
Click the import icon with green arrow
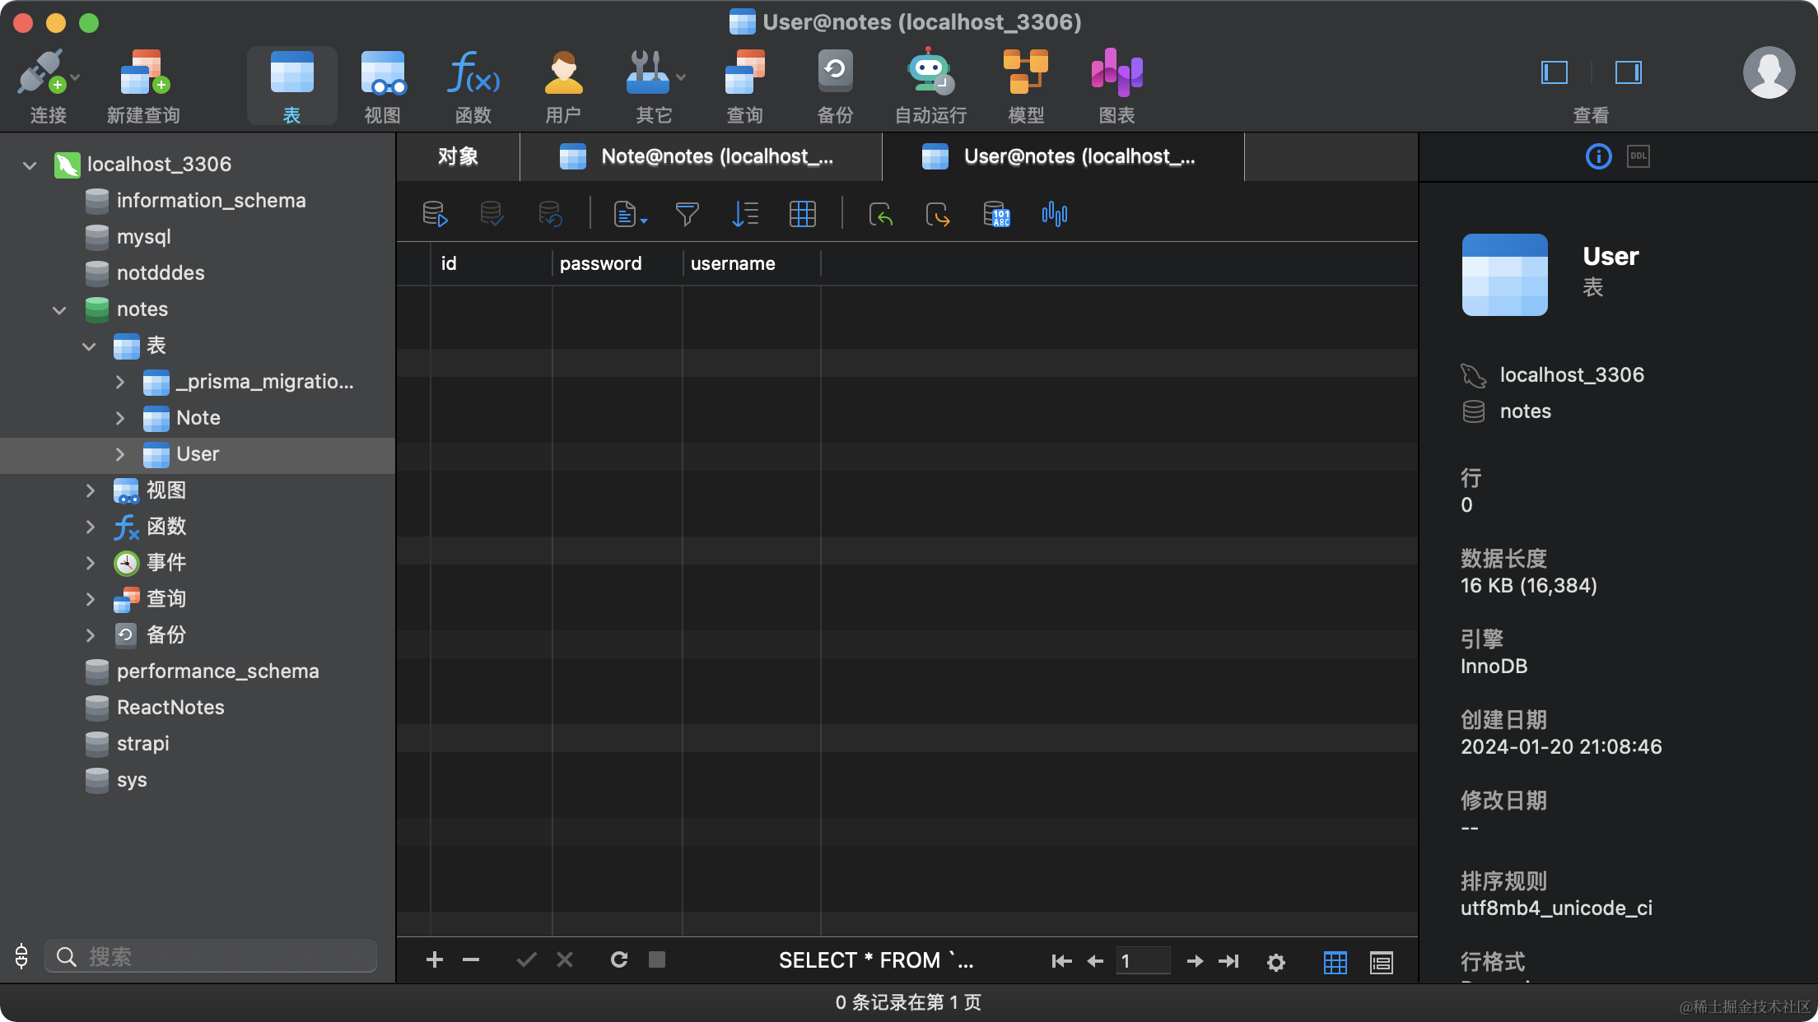click(x=880, y=215)
